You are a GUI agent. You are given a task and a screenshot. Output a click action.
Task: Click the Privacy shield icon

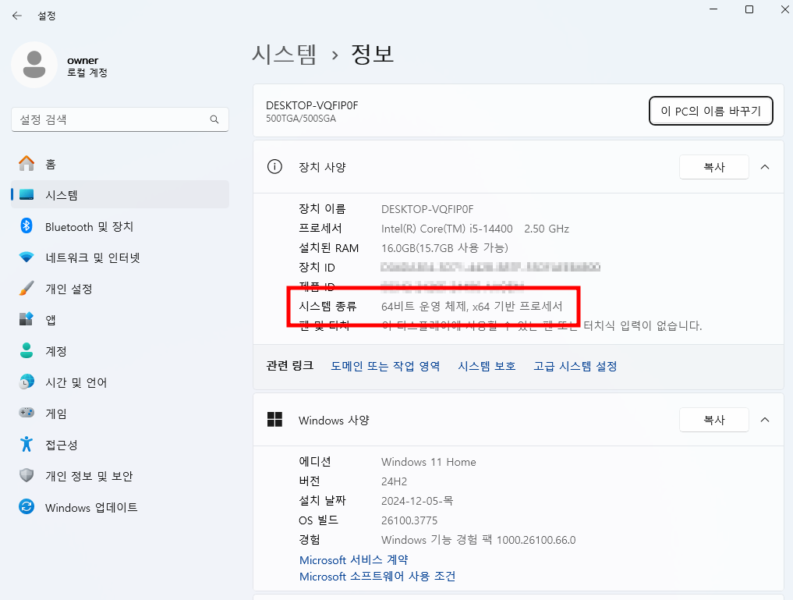point(27,475)
